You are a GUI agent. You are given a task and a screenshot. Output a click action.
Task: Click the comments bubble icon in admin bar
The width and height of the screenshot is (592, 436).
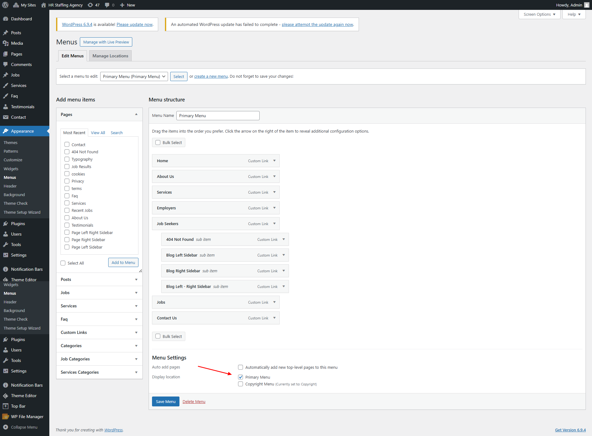tap(107, 5)
